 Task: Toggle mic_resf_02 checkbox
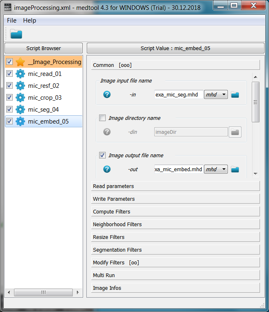[x=9, y=85]
